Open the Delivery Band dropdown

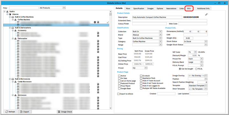[x=202, y=62]
